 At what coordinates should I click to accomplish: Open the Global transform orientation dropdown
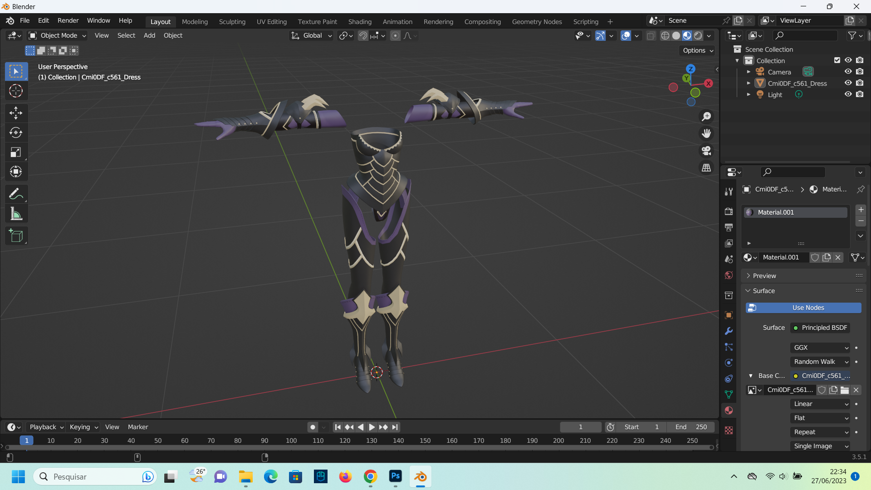(312, 35)
